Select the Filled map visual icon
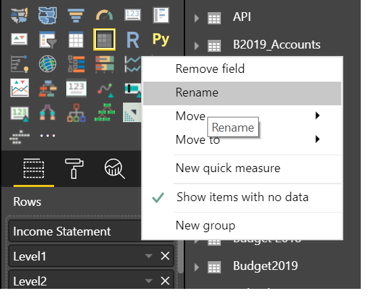The image size is (377, 301). tap(47, 16)
